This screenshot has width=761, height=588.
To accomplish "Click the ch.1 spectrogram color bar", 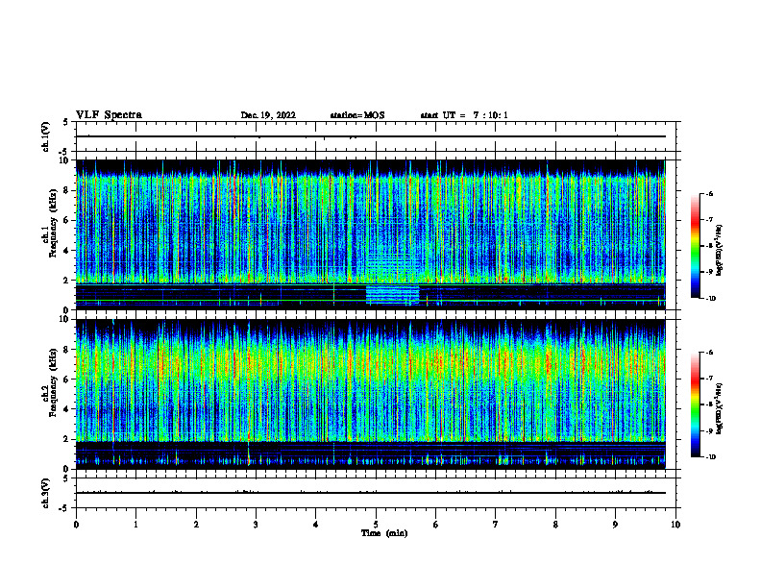I will pos(695,246).
